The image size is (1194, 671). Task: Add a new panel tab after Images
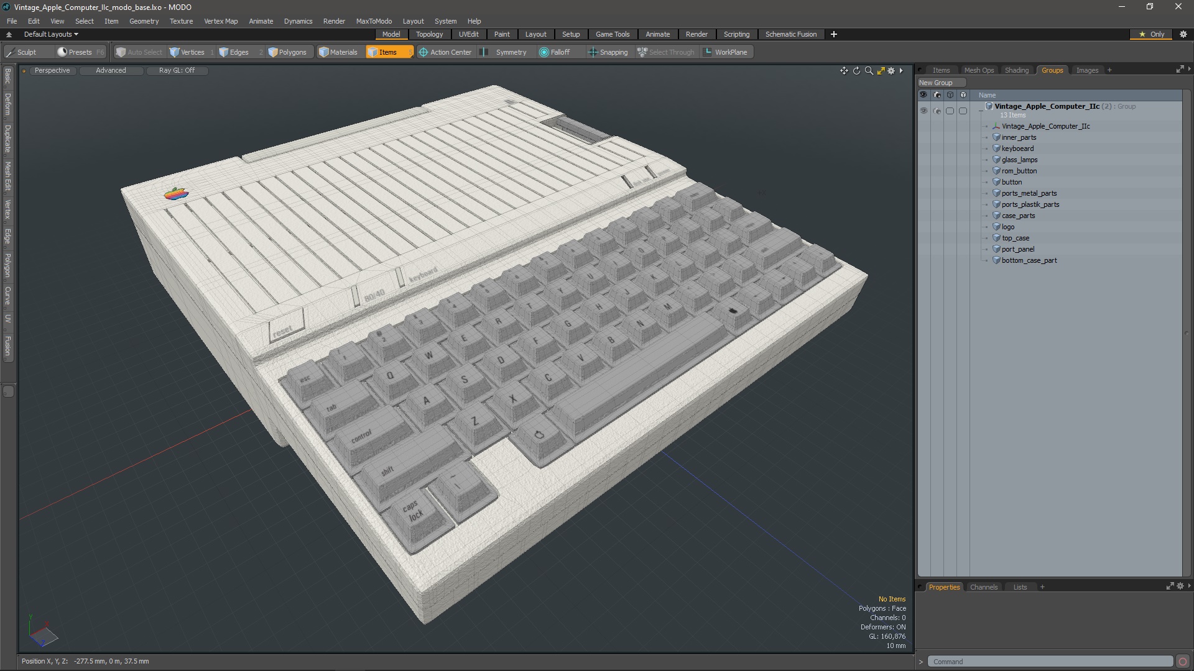coord(1109,70)
